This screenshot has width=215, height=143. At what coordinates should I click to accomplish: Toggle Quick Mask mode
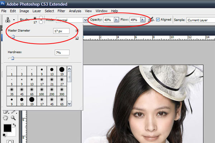(10, 142)
